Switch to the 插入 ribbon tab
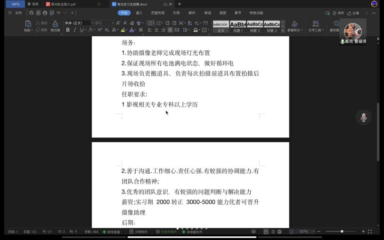The height and width of the screenshot is (240, 384). pyautogui.click(x=139, y=13)
